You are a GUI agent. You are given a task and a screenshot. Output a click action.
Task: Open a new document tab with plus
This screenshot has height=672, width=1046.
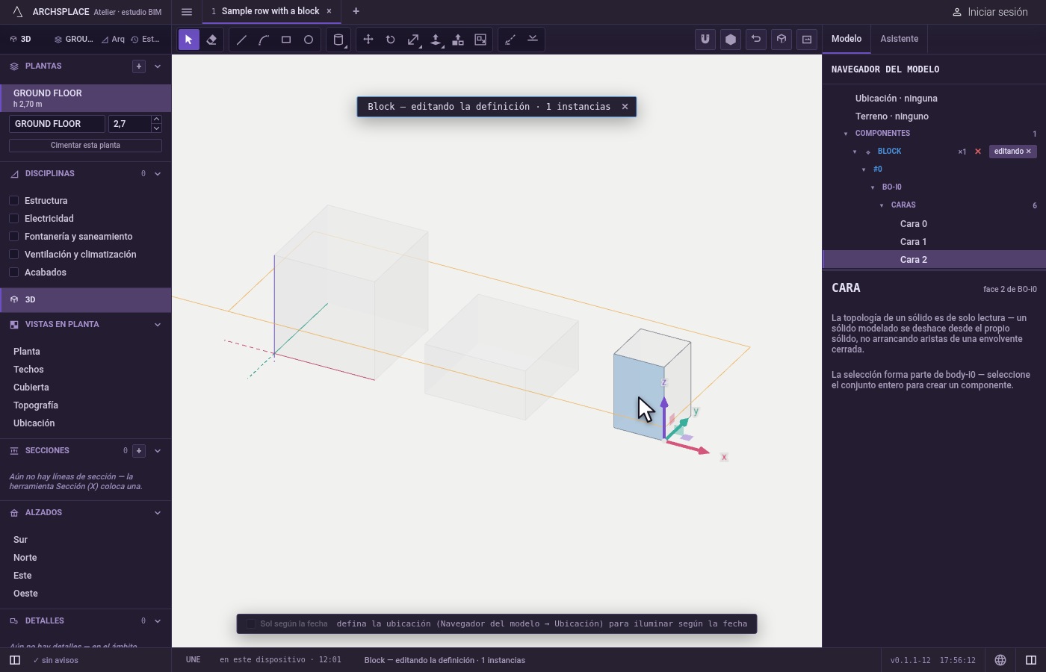pos(356,11)
